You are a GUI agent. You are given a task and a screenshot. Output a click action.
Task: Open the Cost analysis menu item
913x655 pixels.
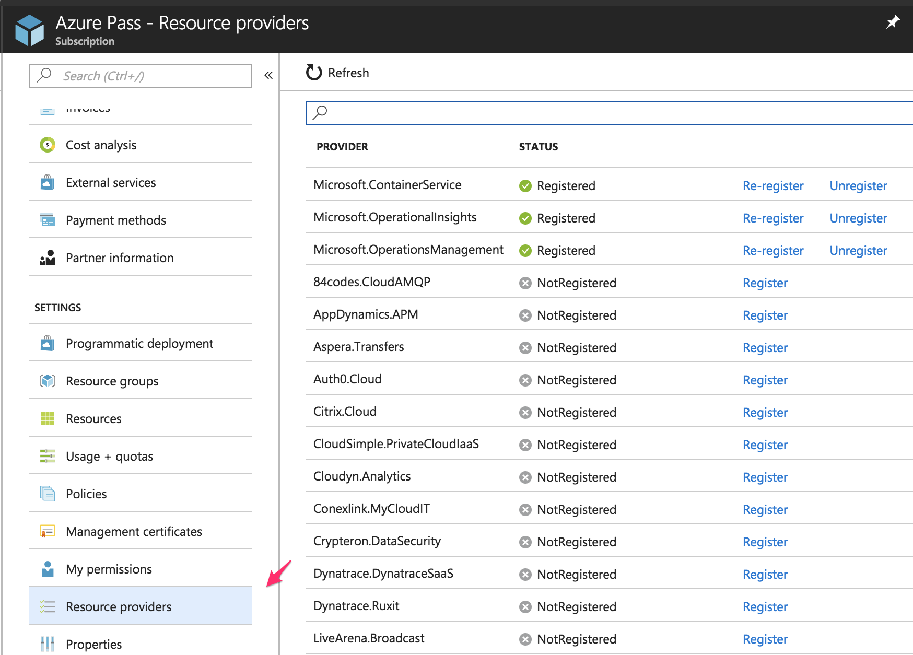[x=141, y=145]
